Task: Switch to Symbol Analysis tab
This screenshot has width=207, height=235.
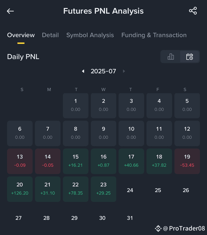Action: pyautogui.click(x=90, y=35)
